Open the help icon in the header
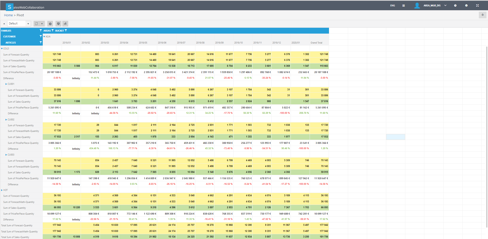This screenshot has width=488, height=239. 455,5
